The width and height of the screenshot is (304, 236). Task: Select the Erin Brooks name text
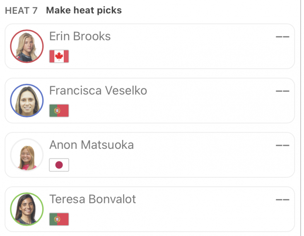[x=80, y=36]
